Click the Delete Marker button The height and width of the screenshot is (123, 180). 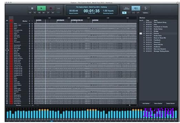(x=170, y=104)
